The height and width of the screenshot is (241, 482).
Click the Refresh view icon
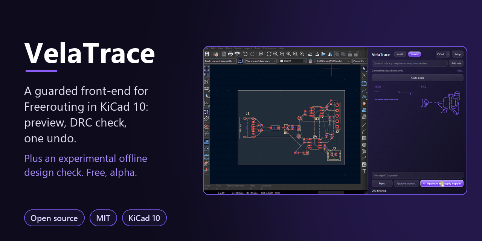269,54
